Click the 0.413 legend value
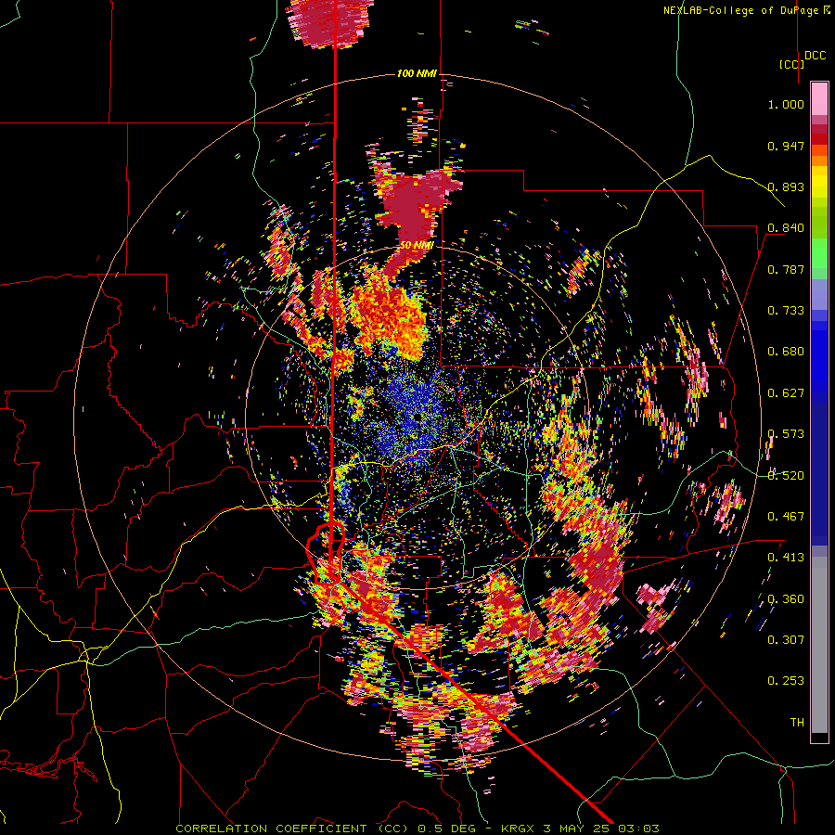This screenshot has height=835, width=835. pos(786,558)
